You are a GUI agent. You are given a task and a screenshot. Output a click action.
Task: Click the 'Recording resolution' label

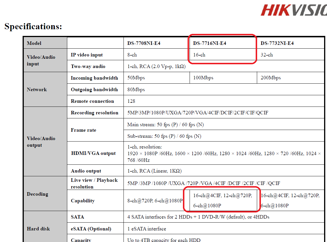[x=95, y=113]
